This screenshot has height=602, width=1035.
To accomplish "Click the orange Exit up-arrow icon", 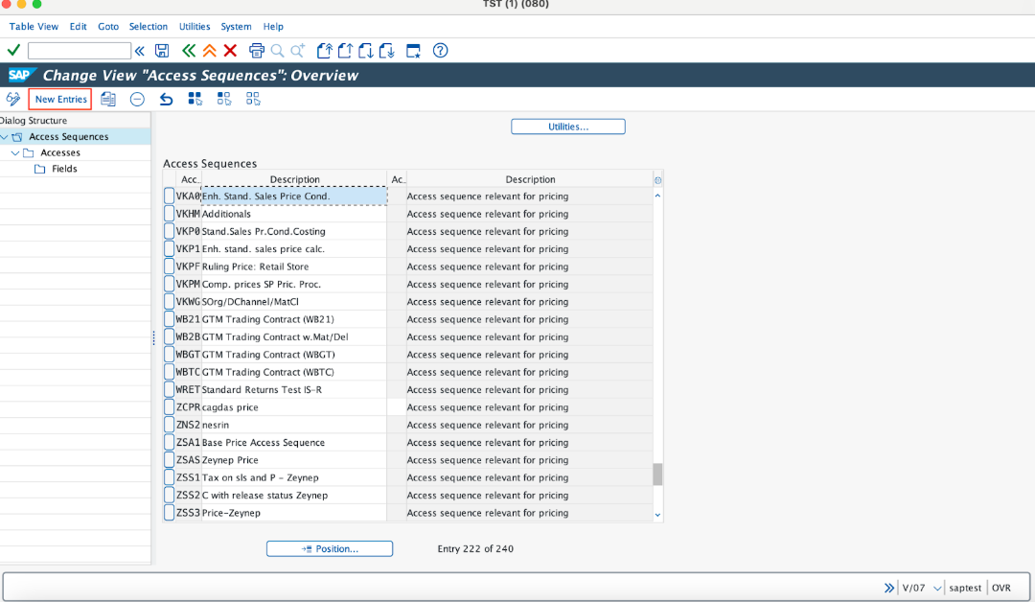I will pyautogui.click(x=209, y=50).
